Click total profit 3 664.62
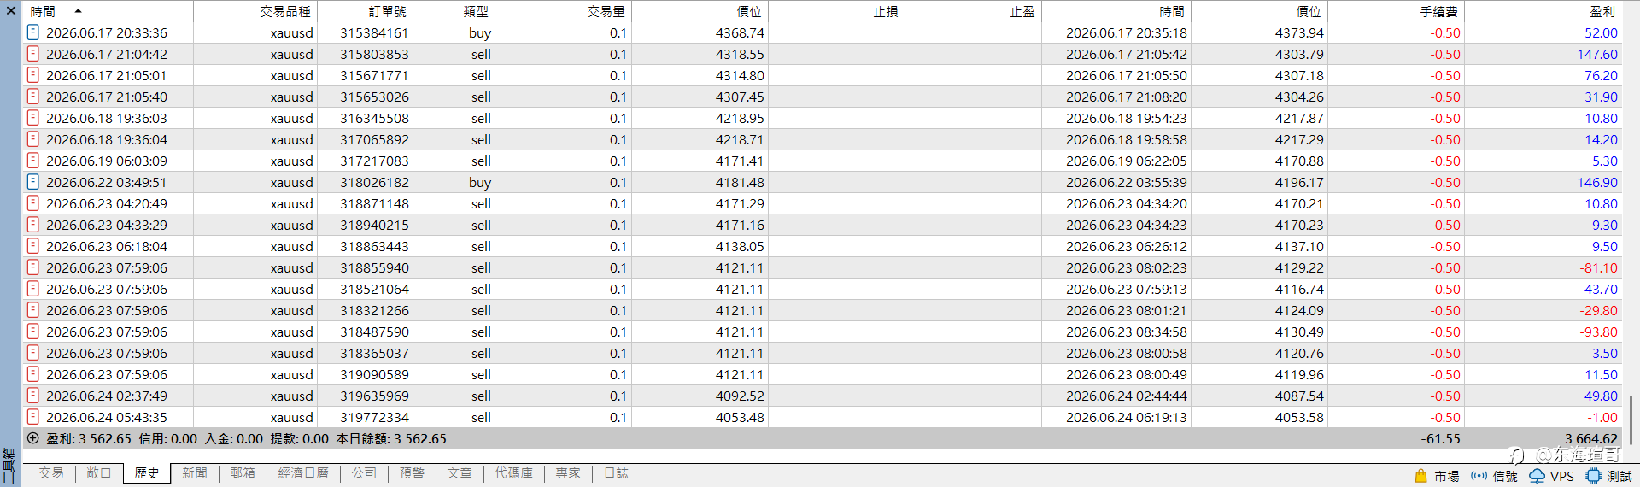 coord(1591,438)
